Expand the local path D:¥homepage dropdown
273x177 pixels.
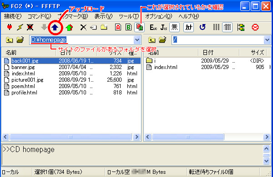pyautogui.click(x=137, y=40)
